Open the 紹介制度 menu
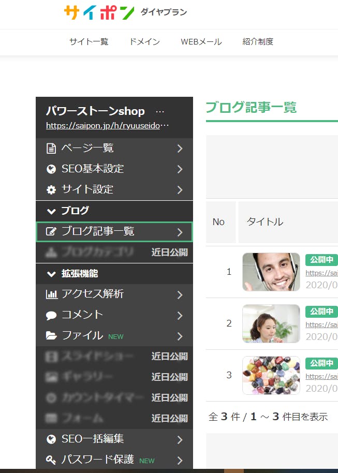 (x=258, y=41)
